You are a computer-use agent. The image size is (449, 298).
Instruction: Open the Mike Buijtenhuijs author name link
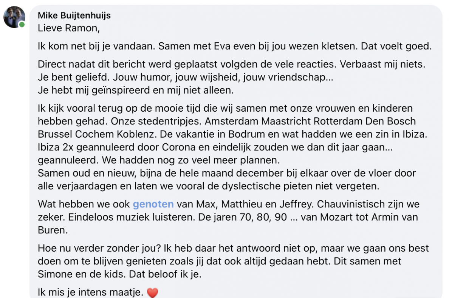coord(74,15)
